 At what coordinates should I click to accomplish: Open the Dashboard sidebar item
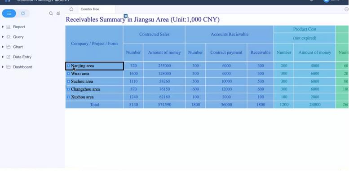click(22, 67)
